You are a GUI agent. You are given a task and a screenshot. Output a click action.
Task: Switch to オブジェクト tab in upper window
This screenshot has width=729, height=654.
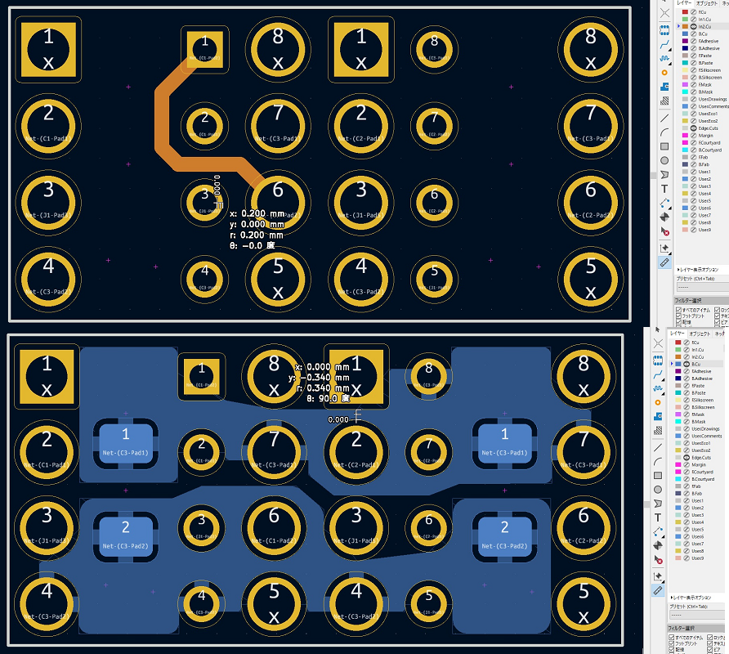pos(707,3)
